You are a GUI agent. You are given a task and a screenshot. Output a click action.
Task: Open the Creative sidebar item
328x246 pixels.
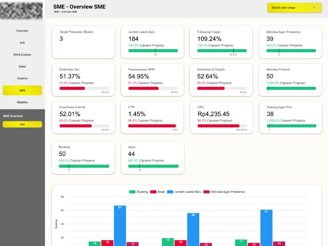point(22,78)
